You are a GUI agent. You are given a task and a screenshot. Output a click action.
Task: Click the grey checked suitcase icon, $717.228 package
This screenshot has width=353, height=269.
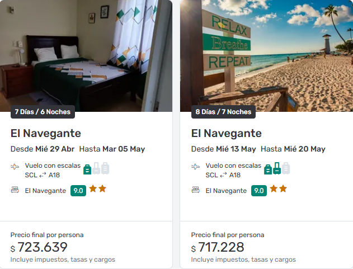(x=286, y=168)
